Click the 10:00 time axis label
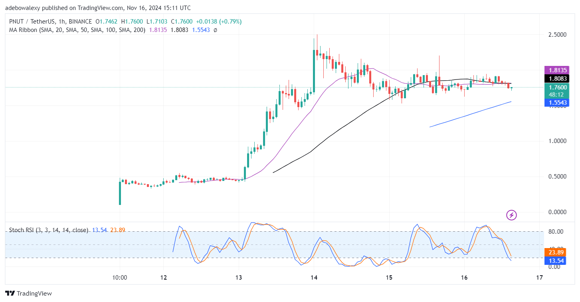 [x=120, y=278]
